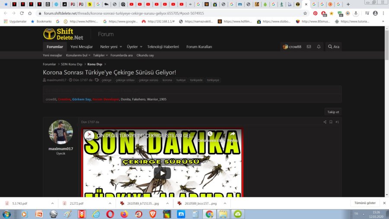Click the 'çekirge sürüsü' tag link
This screenshot has height=219, width=389.
(x=148, y=80)
